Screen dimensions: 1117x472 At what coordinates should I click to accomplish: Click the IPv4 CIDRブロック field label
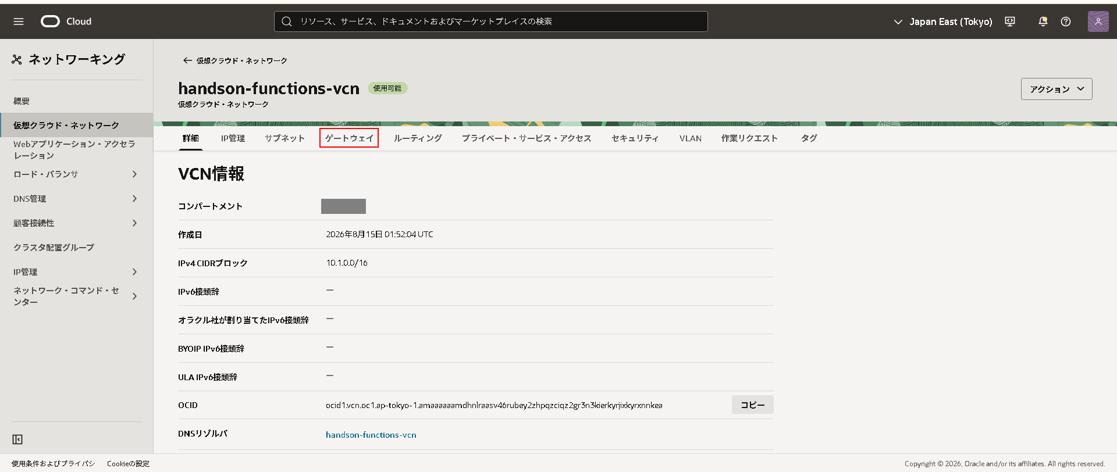click(213, 263)
